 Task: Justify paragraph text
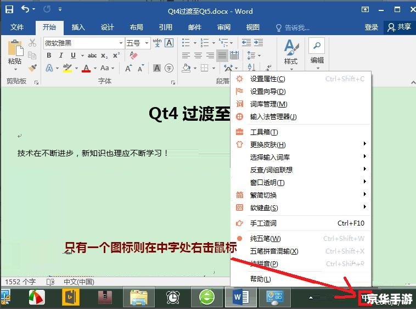click(222, 55)
